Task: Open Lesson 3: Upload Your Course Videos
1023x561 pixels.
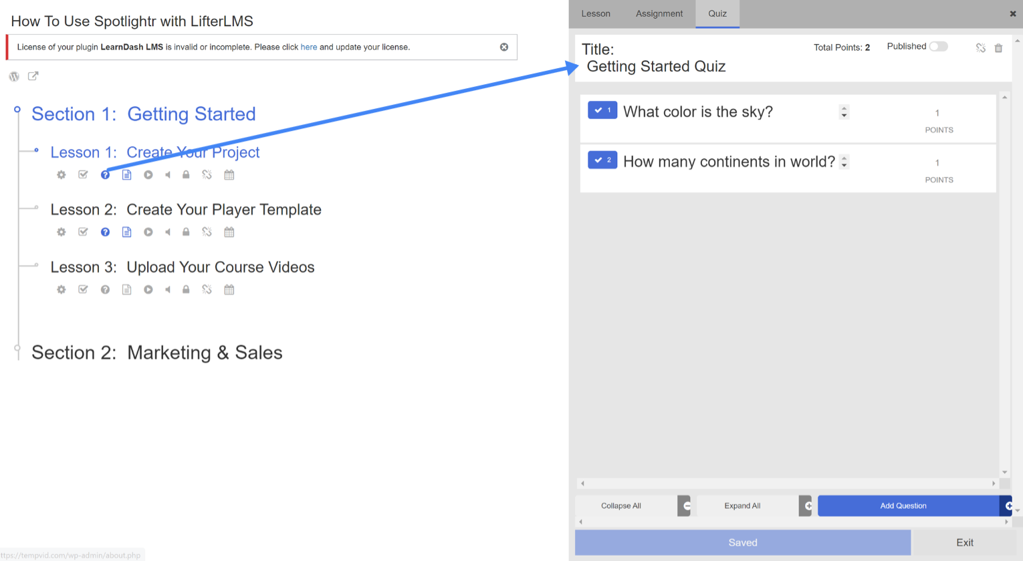Action: pyautogui.click(x=183, y=267)
